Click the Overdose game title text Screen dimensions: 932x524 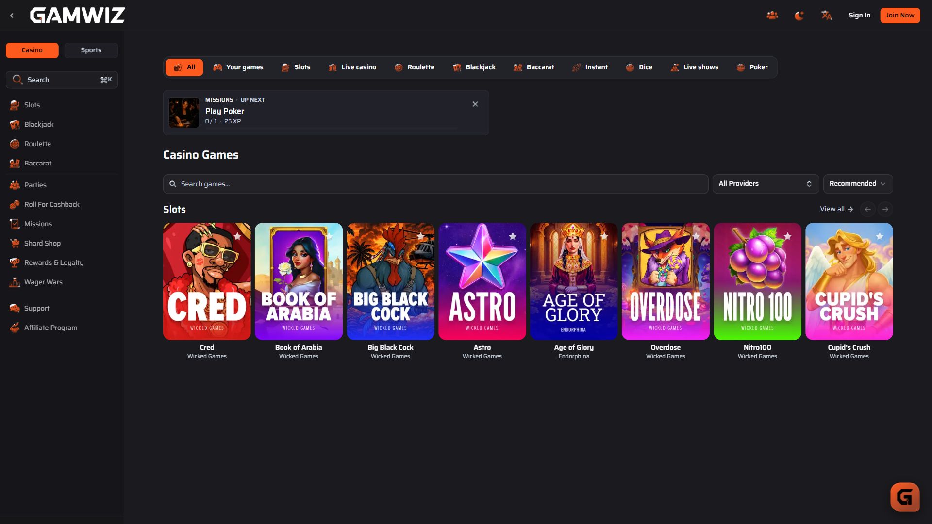click(x=666, y=347)
